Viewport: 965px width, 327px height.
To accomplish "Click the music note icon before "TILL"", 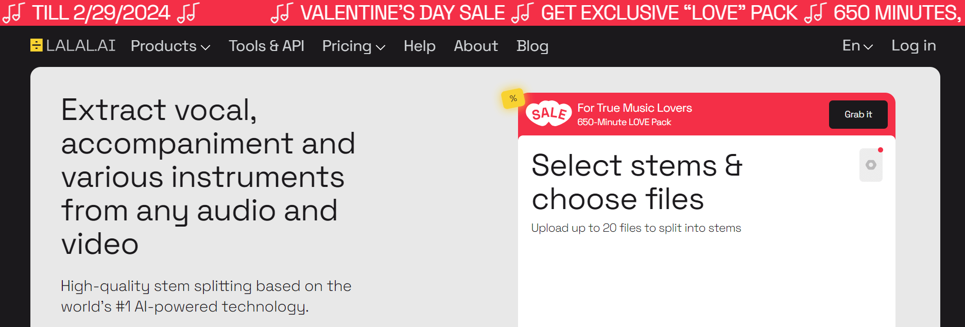I will 13,13.
